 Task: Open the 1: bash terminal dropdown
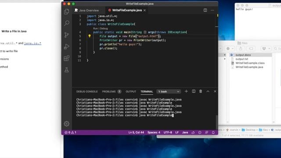point(169,92)
